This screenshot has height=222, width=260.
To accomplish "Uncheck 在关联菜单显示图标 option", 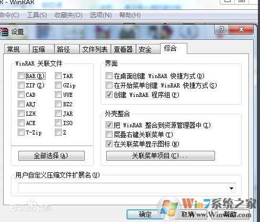I will [109, 144].
